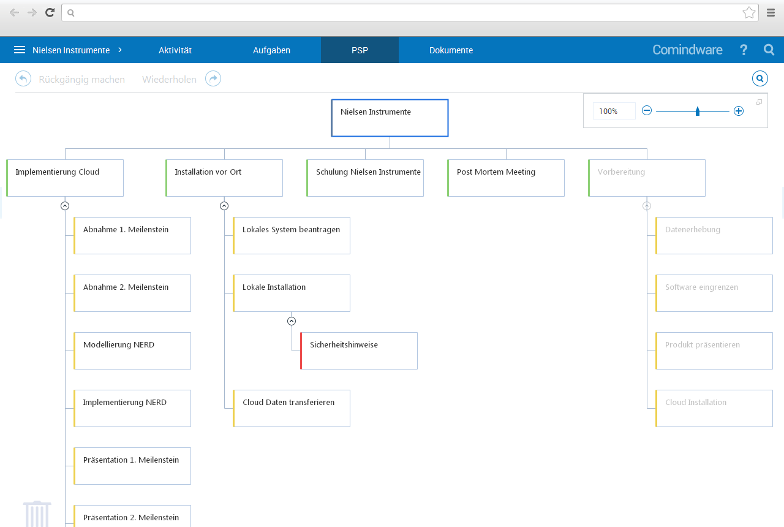Open the help question mark icon
784x527 pixels.
coord(744,50)
